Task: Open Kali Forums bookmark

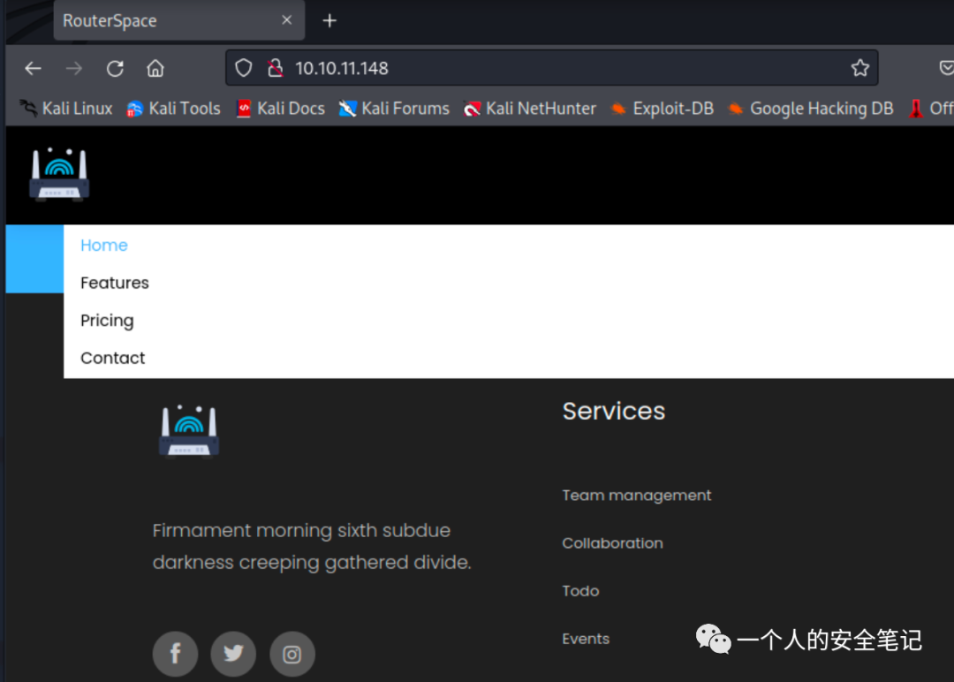Action: pos(394,109)
